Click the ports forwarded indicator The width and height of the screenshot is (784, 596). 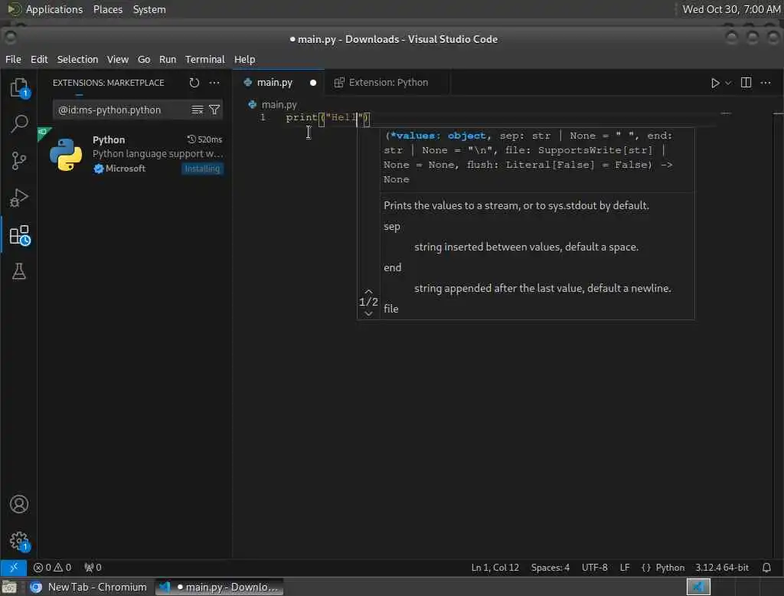coord(93,568)
